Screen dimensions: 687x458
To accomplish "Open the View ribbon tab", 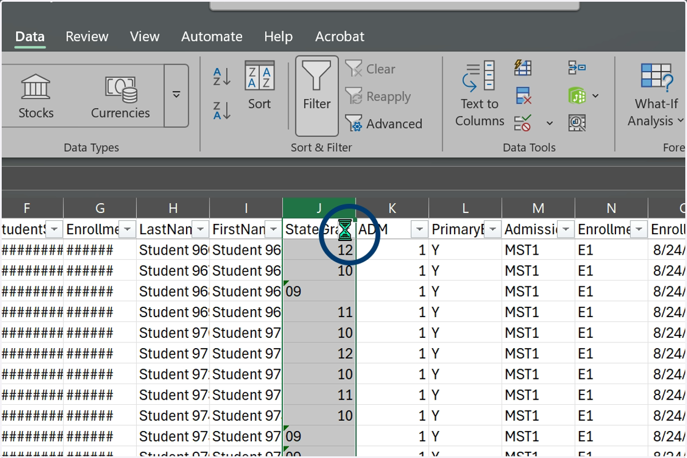I will tap(144, 37).
